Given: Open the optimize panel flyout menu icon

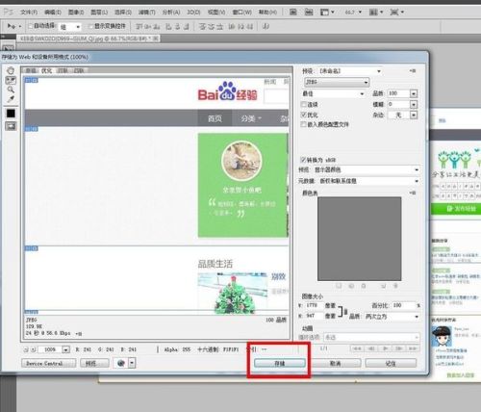Looking at the screenshot, I should pyautogui.click(x=413, y=71).
